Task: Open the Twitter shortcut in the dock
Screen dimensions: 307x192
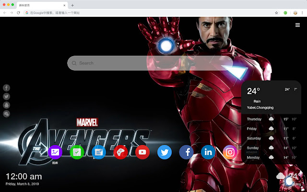Action: [x=165, y=152]
